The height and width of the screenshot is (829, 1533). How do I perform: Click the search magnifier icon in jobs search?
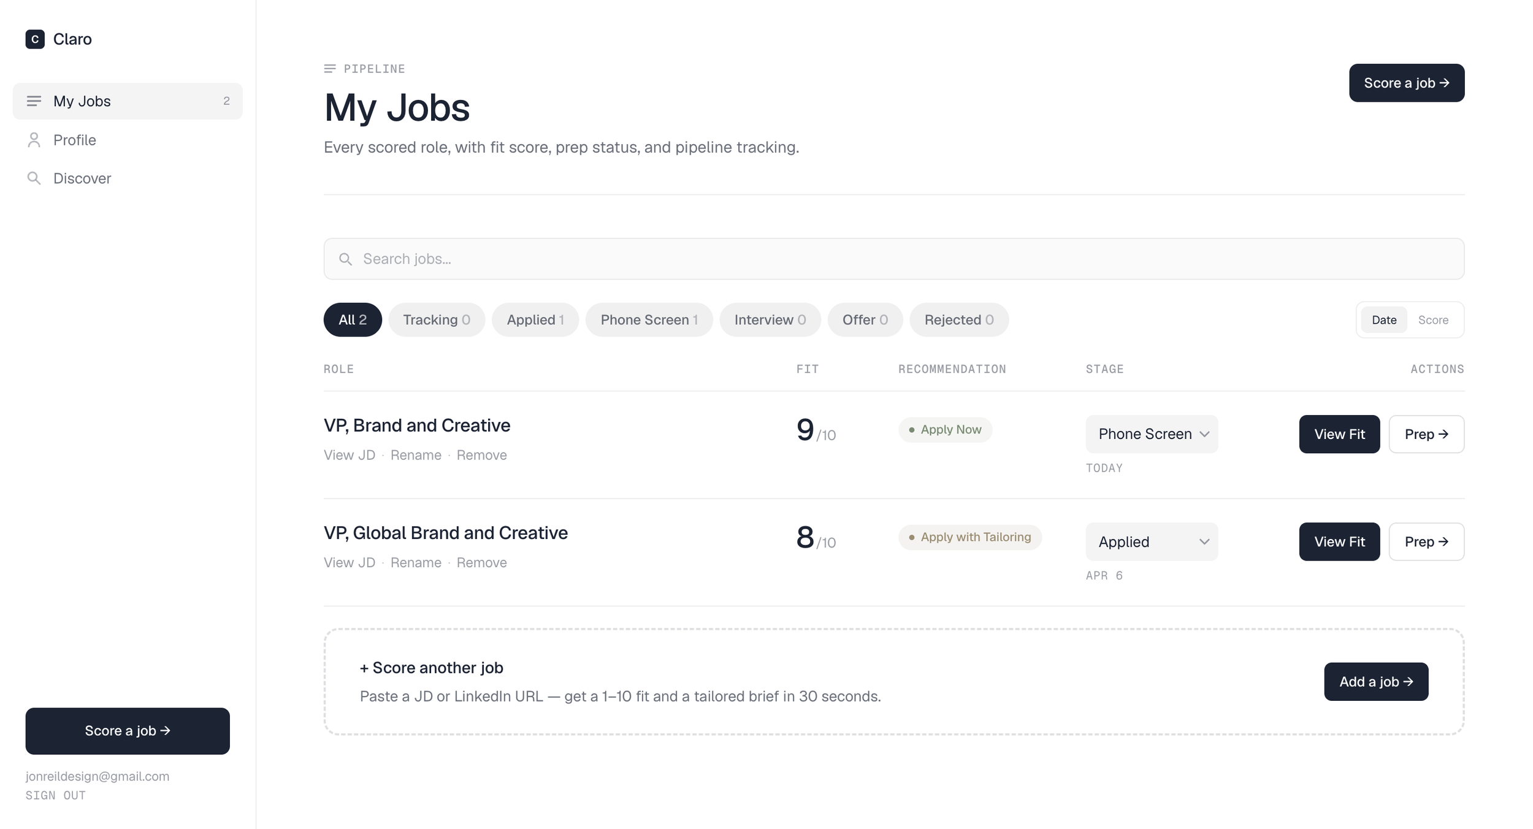346,259
